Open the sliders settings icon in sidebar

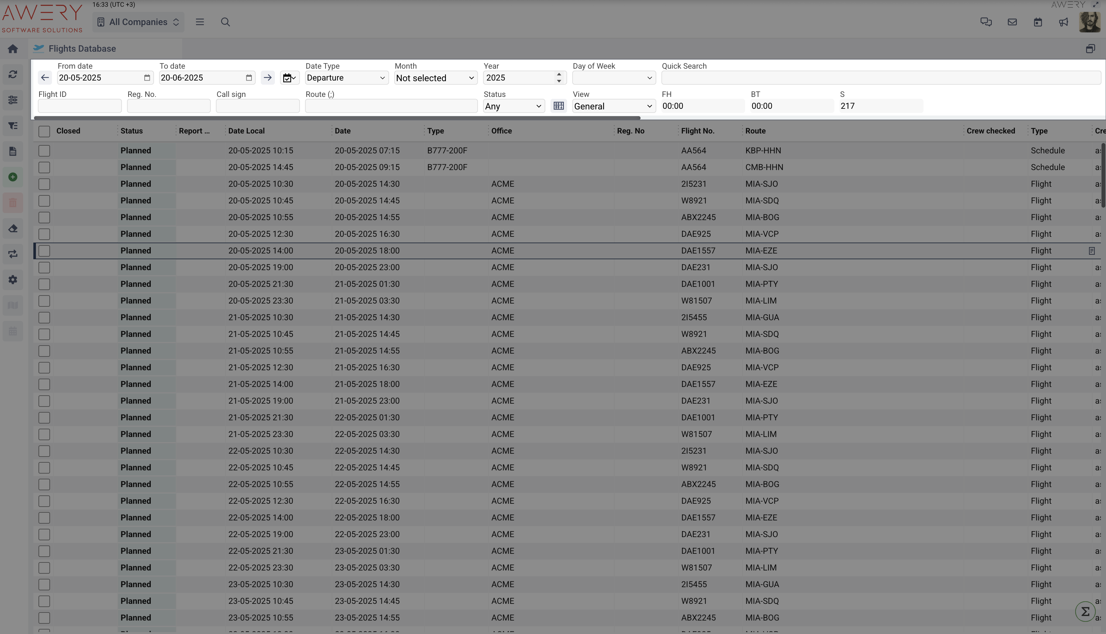13,100
